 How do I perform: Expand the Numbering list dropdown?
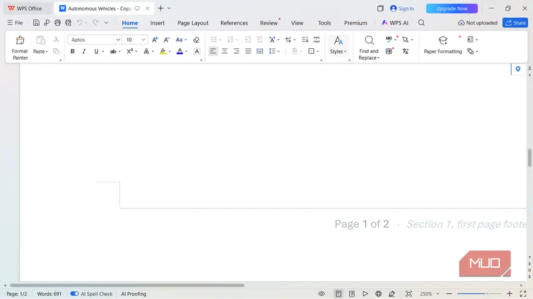point(237,40)
